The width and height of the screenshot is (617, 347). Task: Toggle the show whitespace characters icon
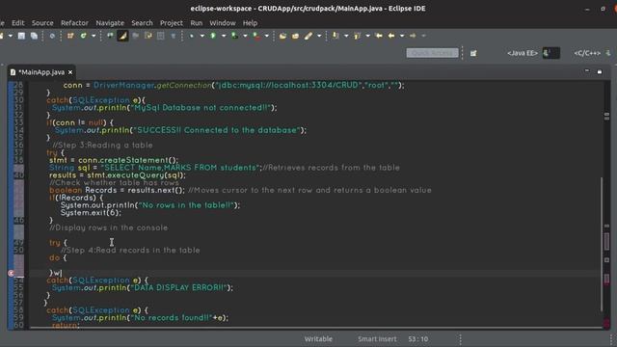pyautogui.click(x=174, y=36)
